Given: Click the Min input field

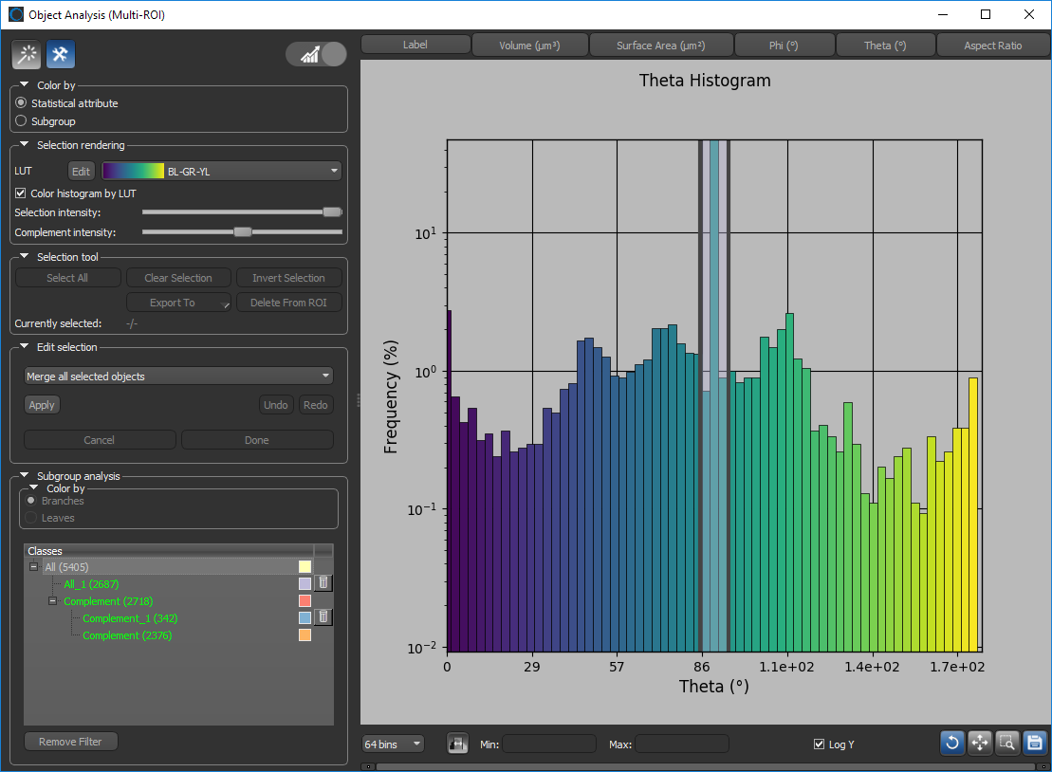Looking at the screenshot, I should point(549,744).
